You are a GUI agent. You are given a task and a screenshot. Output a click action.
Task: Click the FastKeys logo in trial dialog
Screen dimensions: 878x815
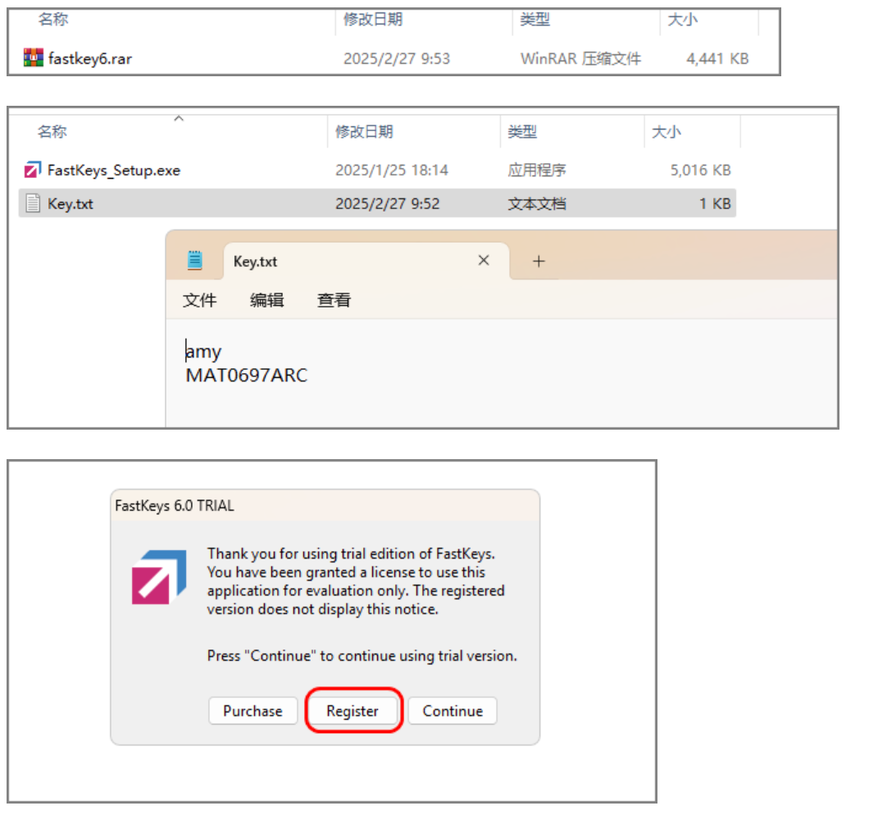159,577
